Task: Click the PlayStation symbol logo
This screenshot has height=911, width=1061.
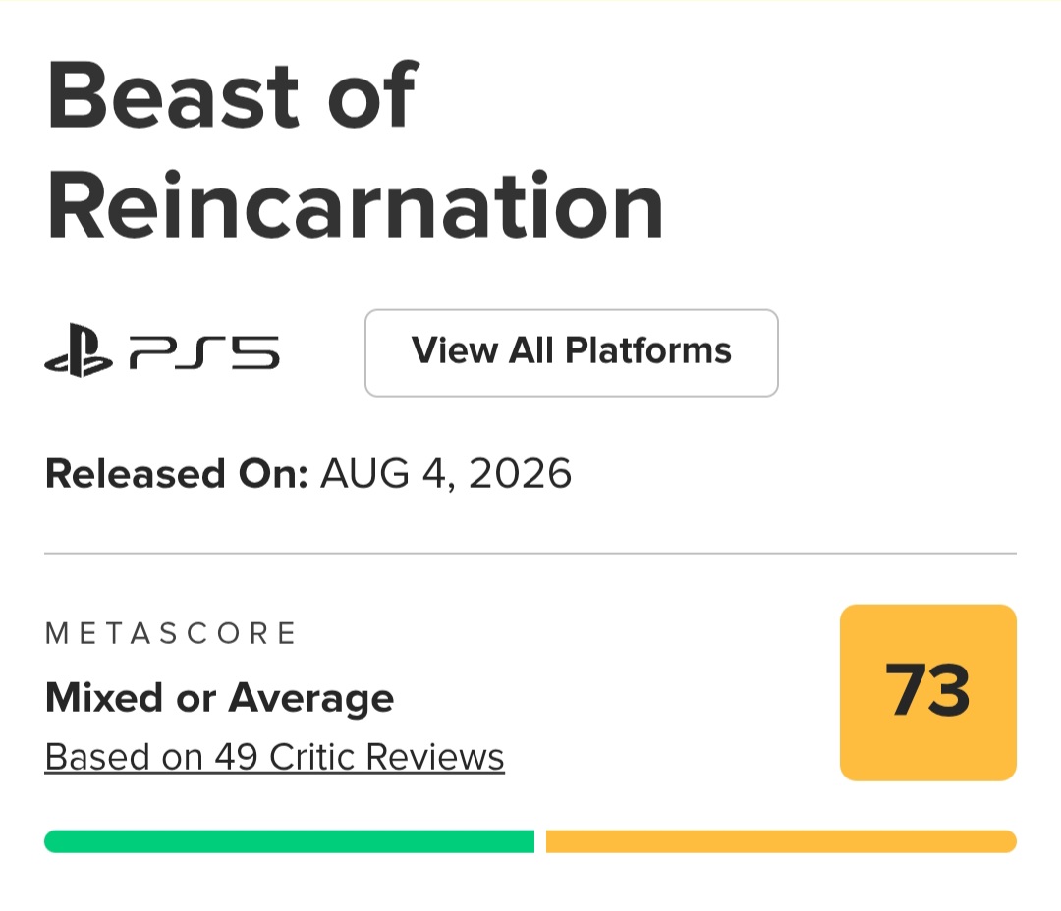Action: click(79, 350)
